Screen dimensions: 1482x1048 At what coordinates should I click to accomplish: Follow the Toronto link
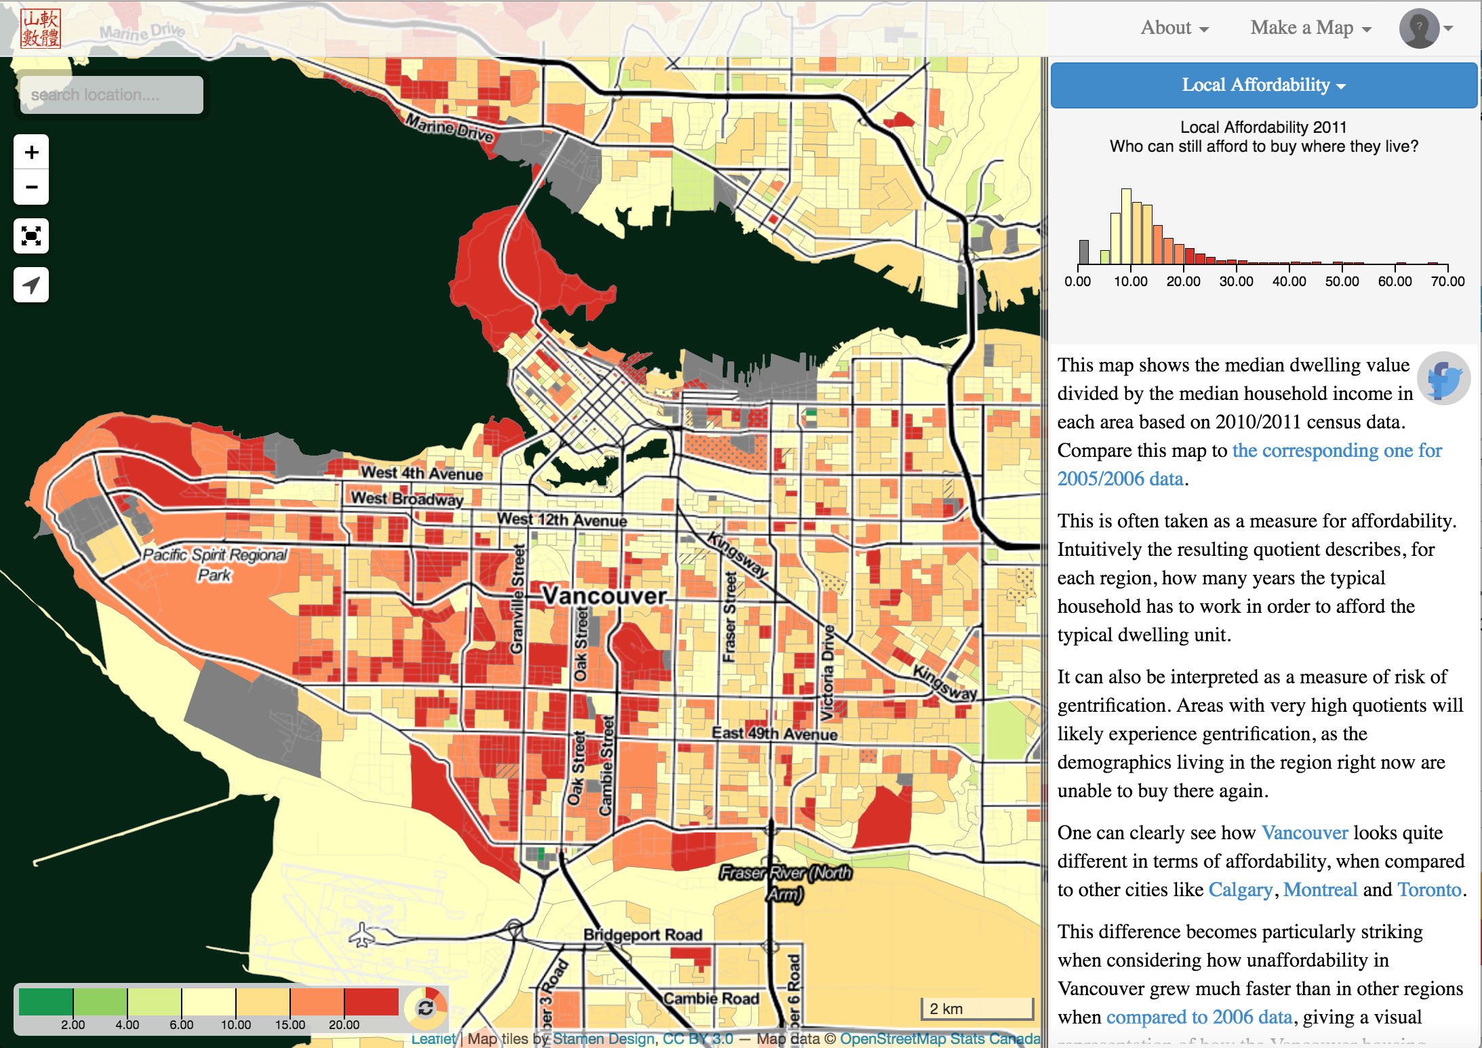click(1430, 889)
